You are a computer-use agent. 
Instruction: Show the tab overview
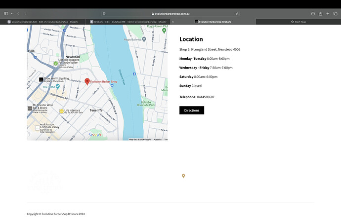coord(336,14)
